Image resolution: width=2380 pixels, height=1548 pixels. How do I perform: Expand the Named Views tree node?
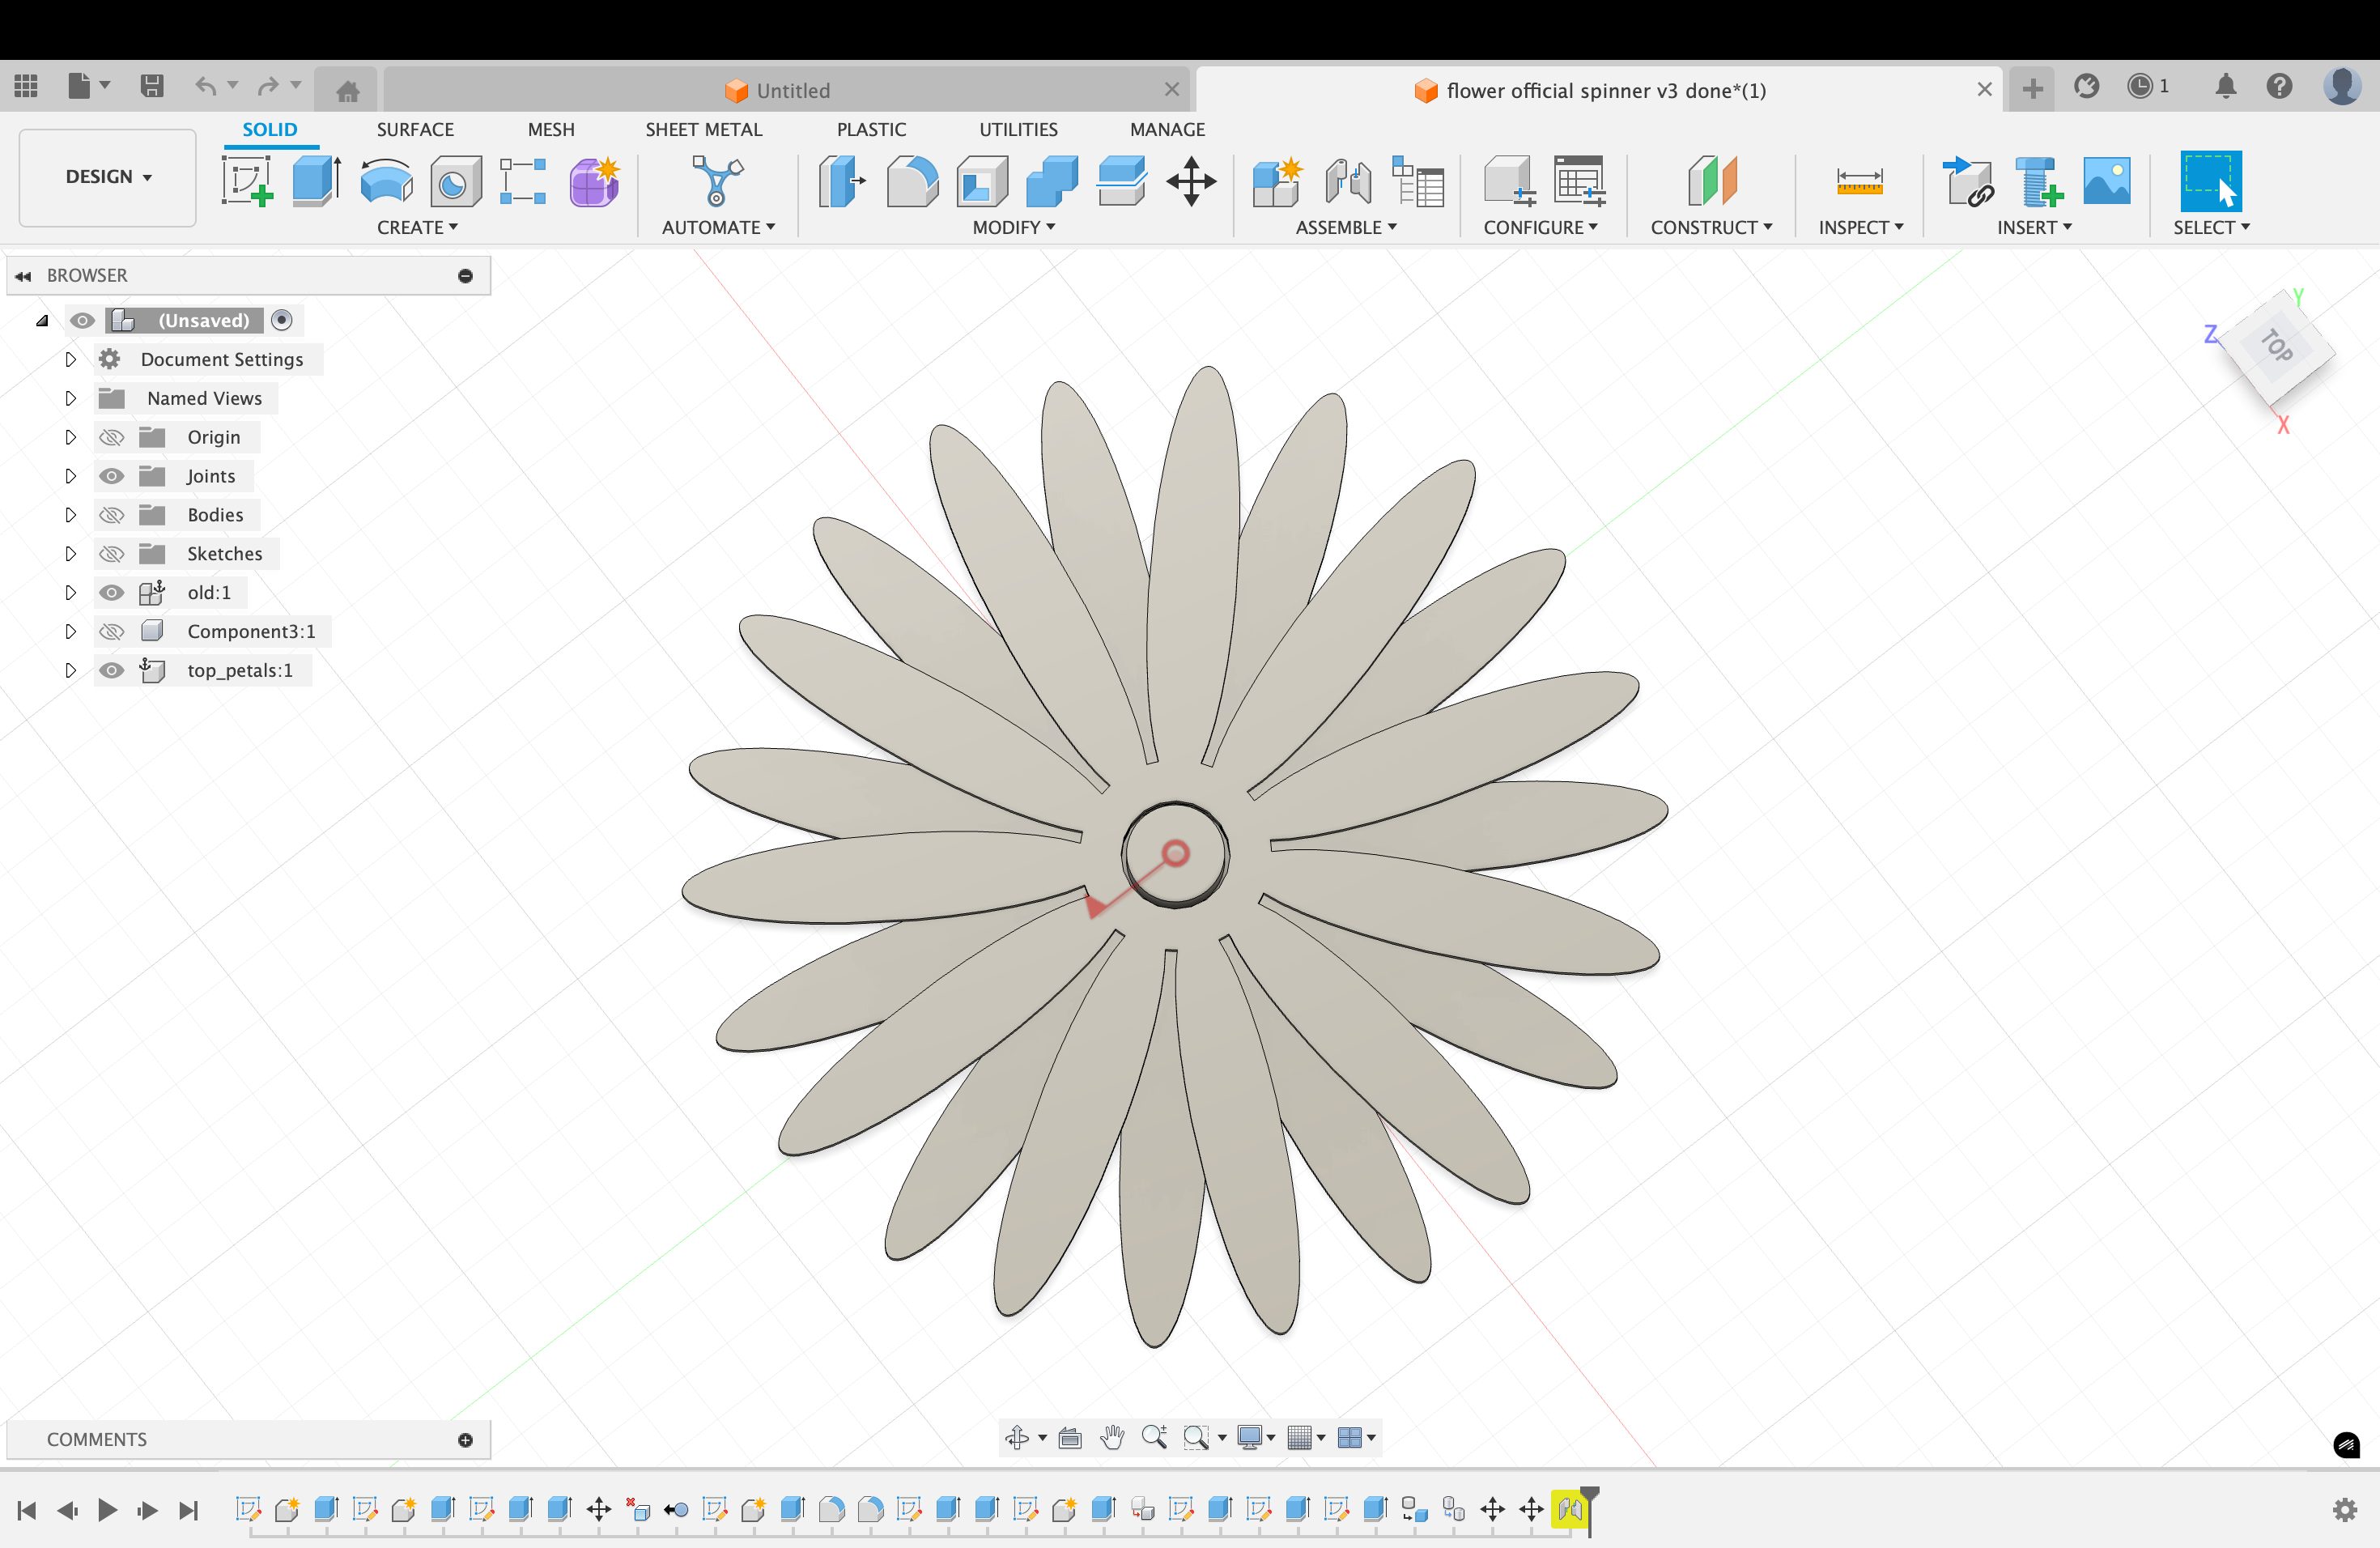[70, 398]
